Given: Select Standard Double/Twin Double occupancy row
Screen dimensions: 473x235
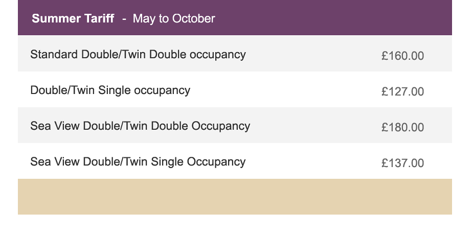Looking at the screenshot, I should pyautogui.click(x=235, y=53).
